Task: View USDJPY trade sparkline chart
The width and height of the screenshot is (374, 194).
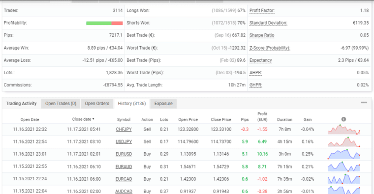Action: click(343, 141)
